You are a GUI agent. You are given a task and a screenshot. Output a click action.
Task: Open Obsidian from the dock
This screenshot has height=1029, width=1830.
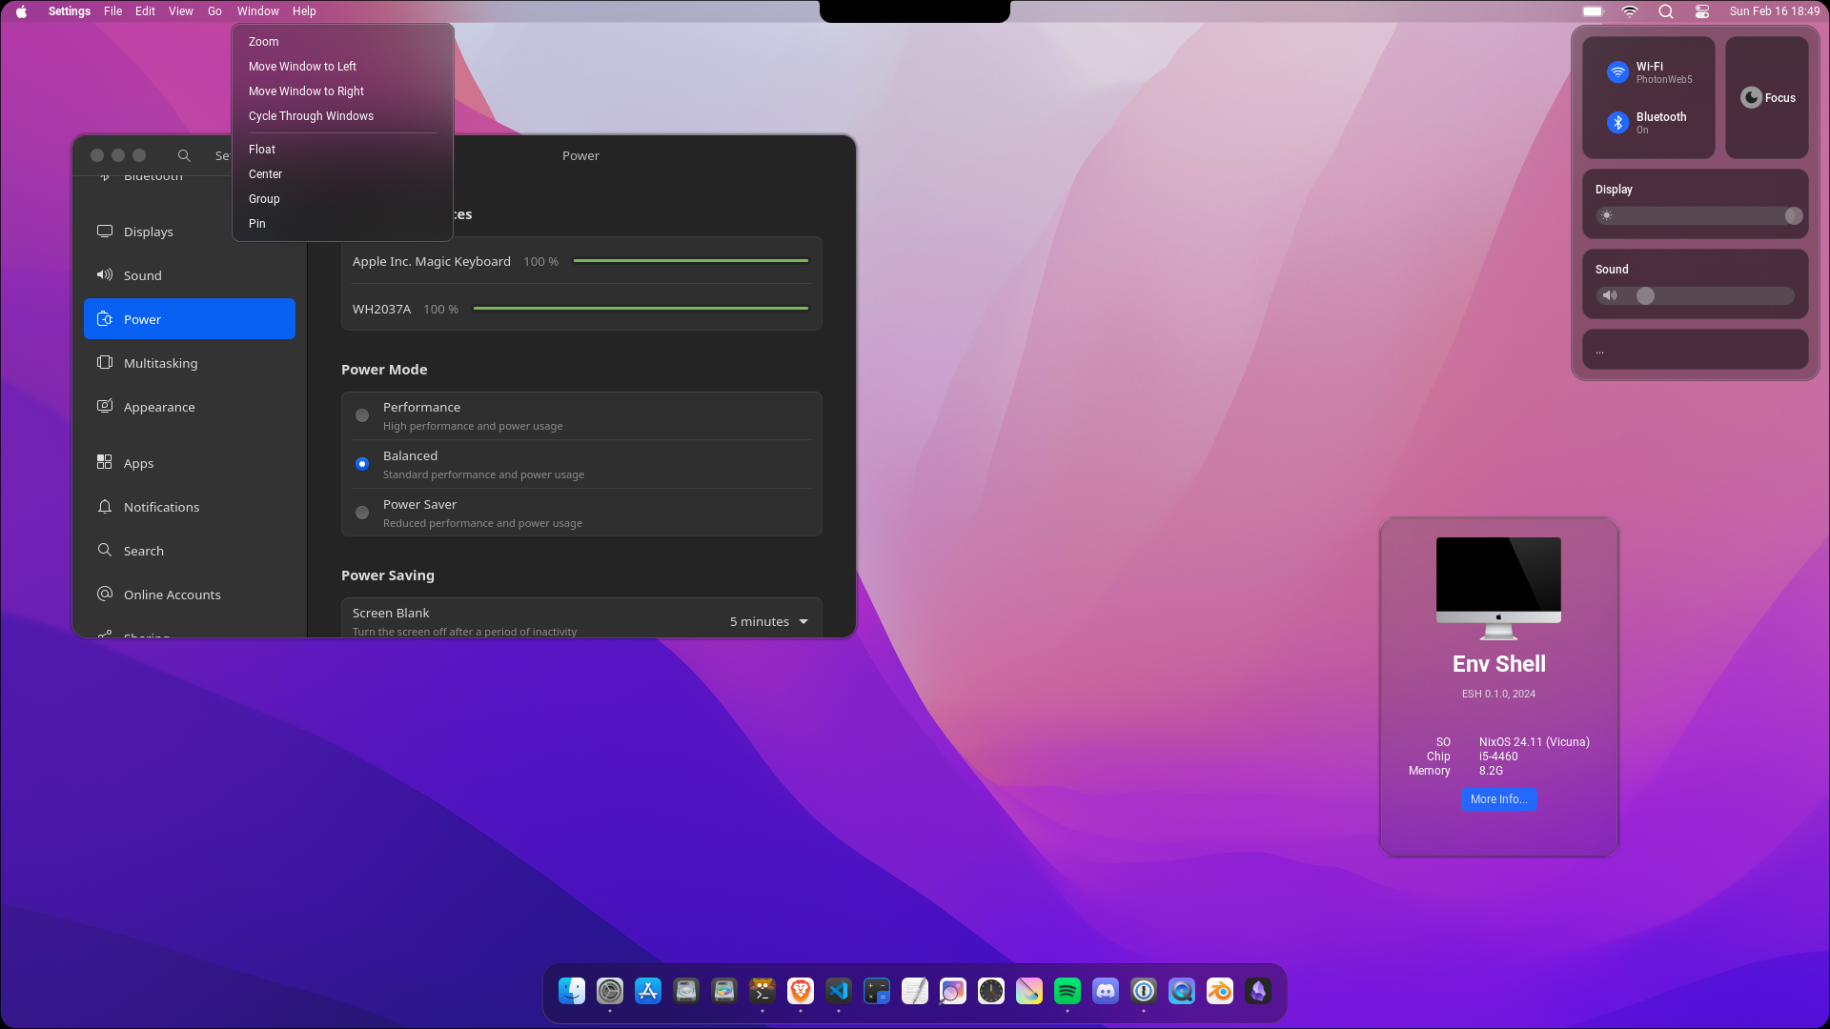1258,991
